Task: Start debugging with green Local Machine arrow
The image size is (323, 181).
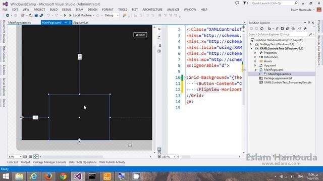Action: click(70, 16)
